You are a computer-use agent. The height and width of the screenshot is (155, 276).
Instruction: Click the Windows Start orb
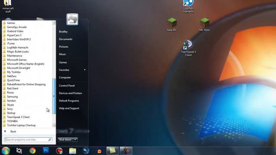click(6, 151)
